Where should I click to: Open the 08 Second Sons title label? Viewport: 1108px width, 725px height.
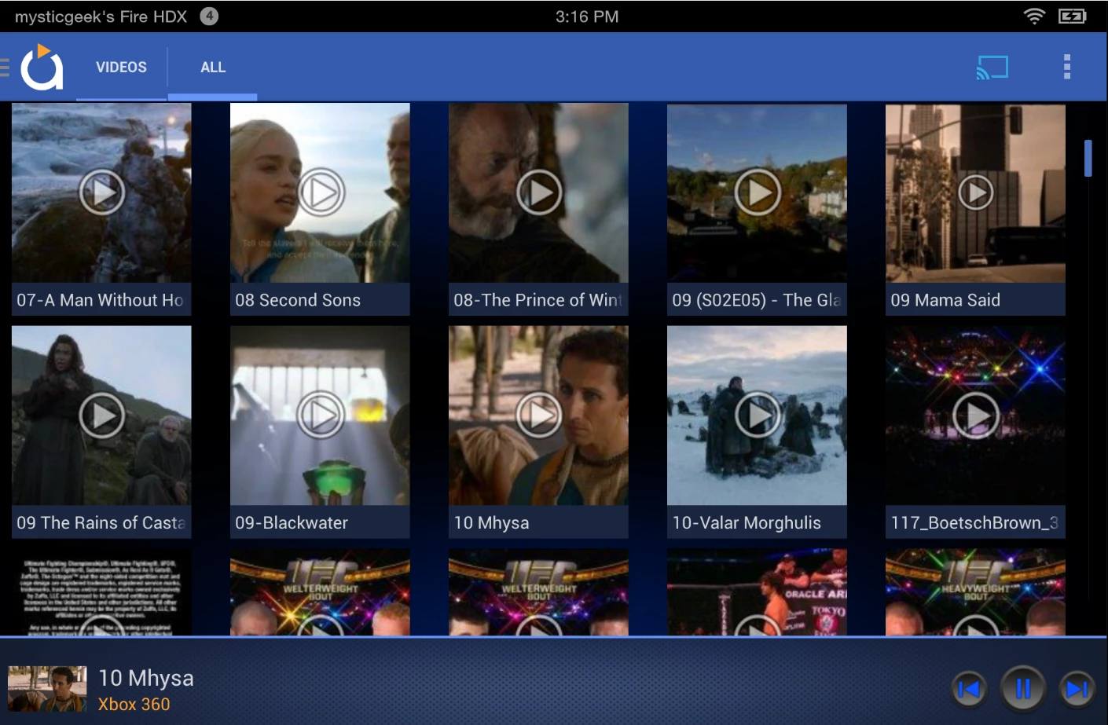[298, 300]
